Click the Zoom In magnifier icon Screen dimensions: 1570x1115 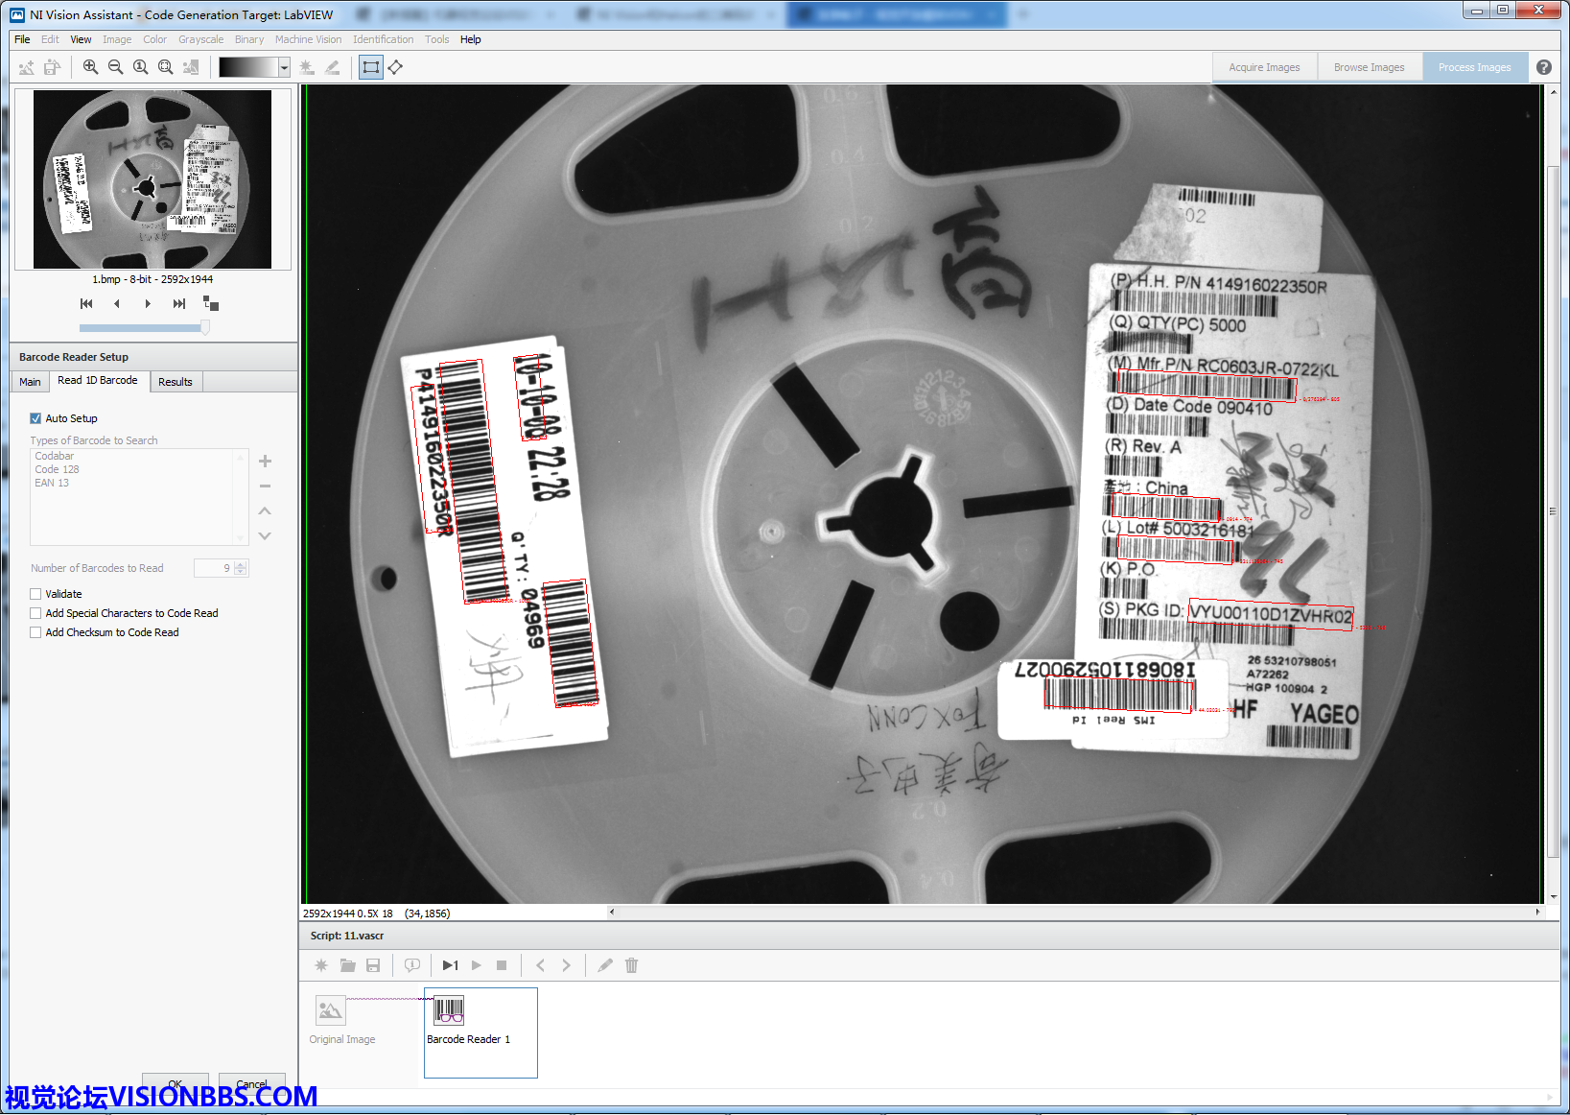click(90, 67)
